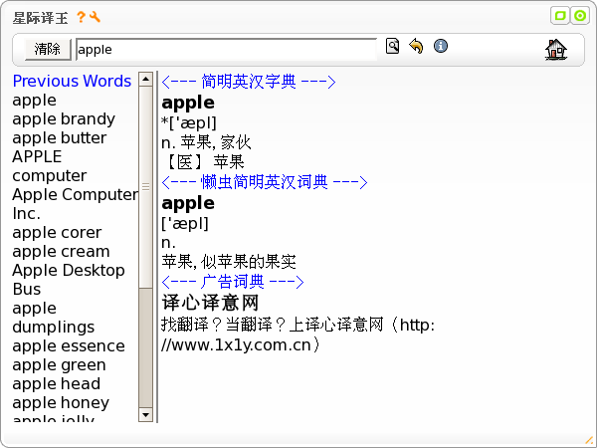Click the green square window icon

560,16
